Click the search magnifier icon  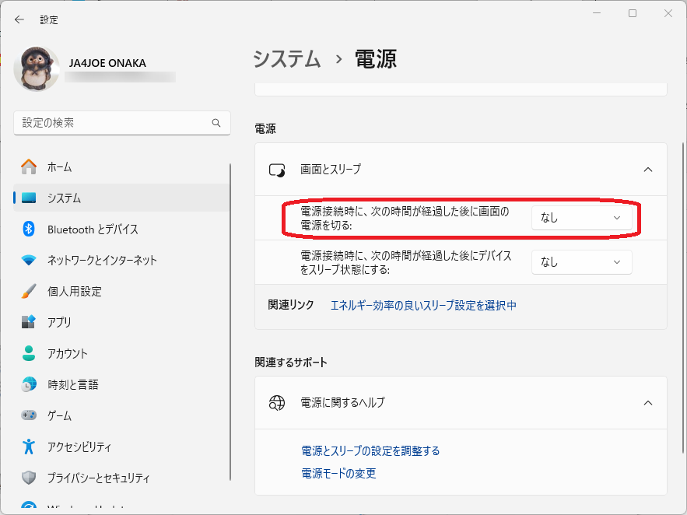tap(216, 123)
